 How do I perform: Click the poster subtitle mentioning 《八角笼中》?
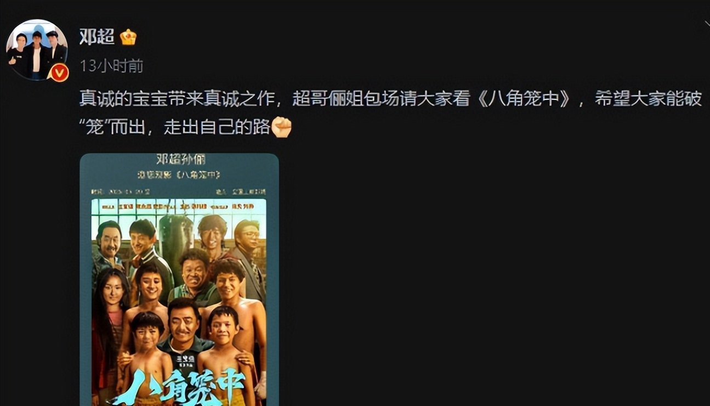pos(179,175)
